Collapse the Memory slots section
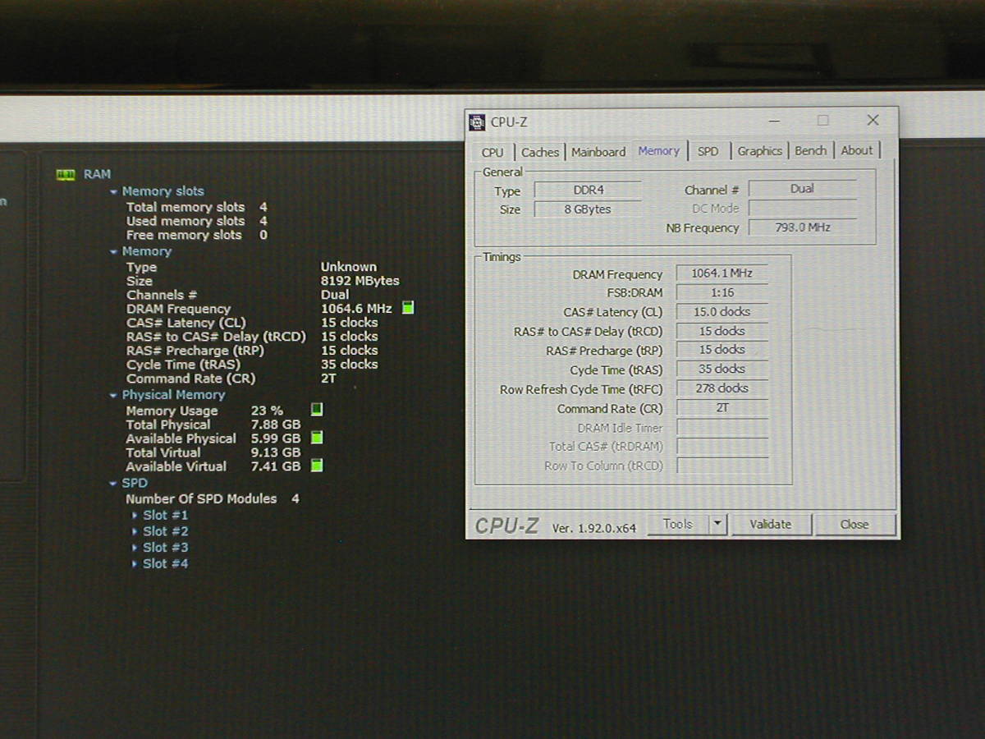Screen dimensions: 985x739 114,191
